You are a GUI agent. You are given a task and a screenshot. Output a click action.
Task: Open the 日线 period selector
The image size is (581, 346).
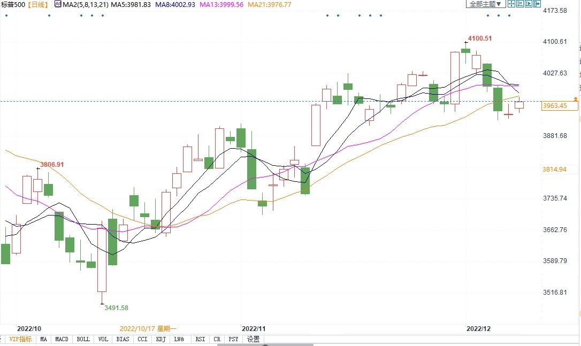tap(37, 4)
